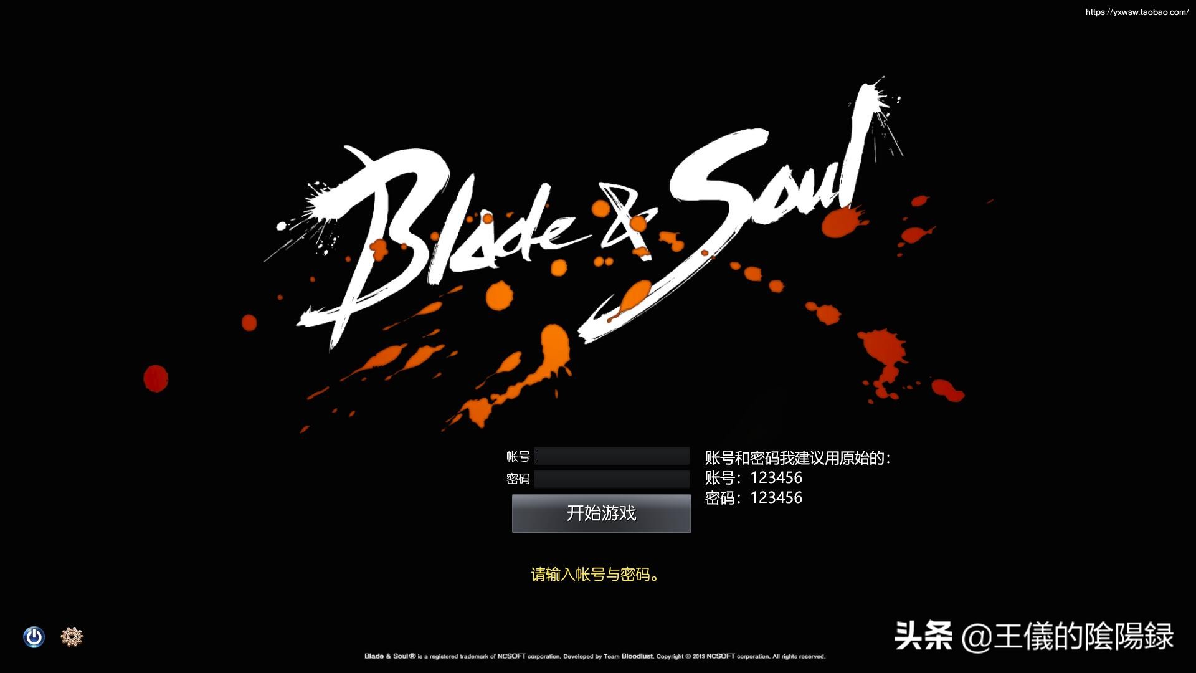Viewport: 1196px width, 673px height.
Task: Click the 头条 watermark logo
Action: click(924, 637)
